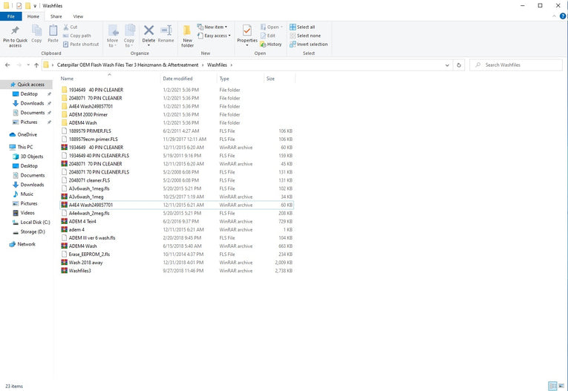Click the Pin to Quick access icon
Screen dimensions: 568x391
tap(15, 34)
